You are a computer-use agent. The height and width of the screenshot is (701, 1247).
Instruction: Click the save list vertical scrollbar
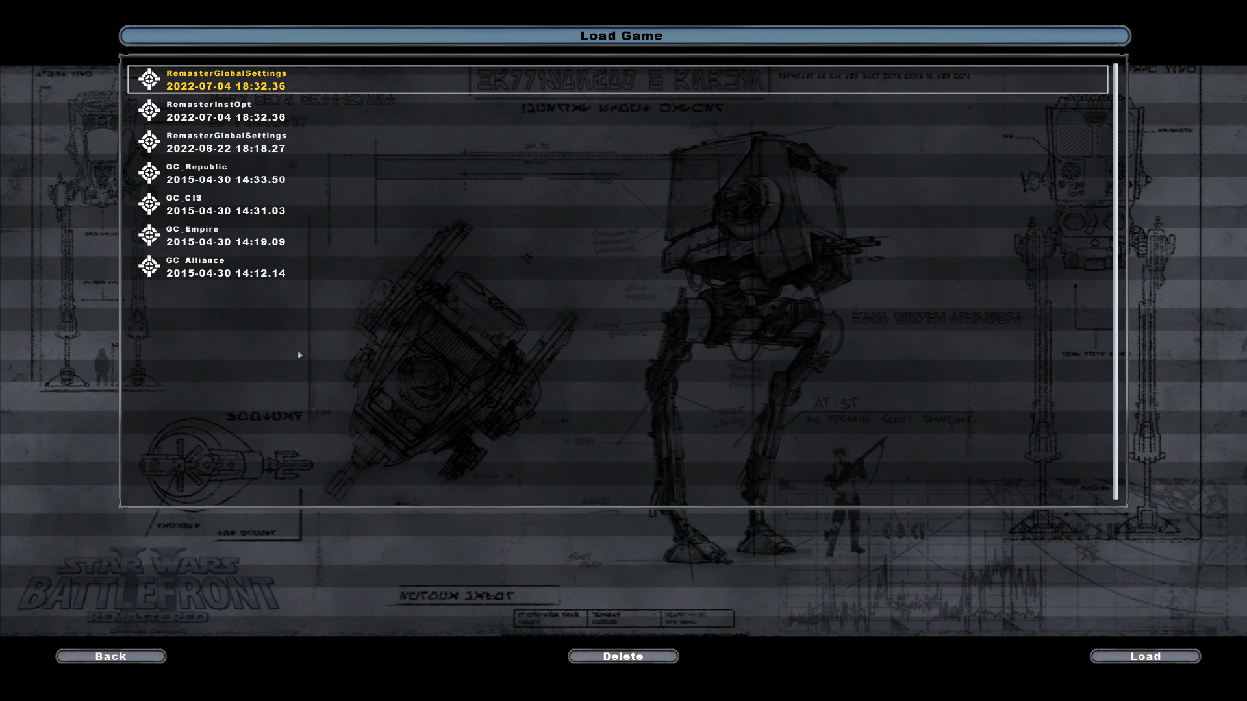coord(1116,282)
